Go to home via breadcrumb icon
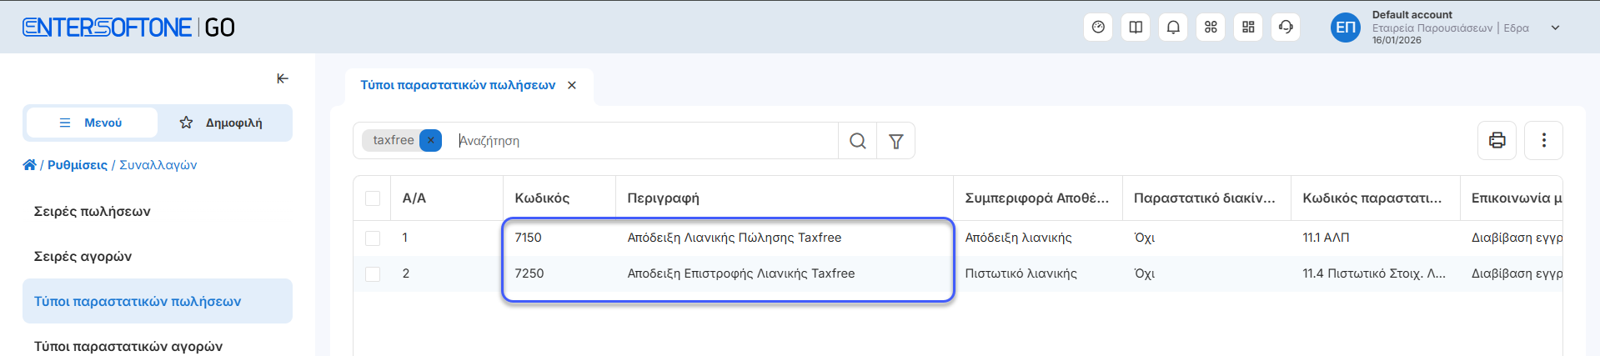 [29, 165]
